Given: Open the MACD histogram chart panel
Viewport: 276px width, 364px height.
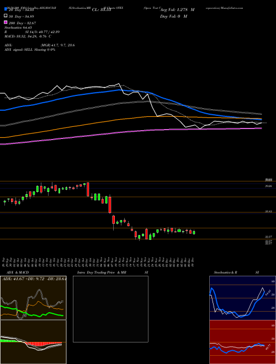Looking at the screenshot, I should [33, 342].
